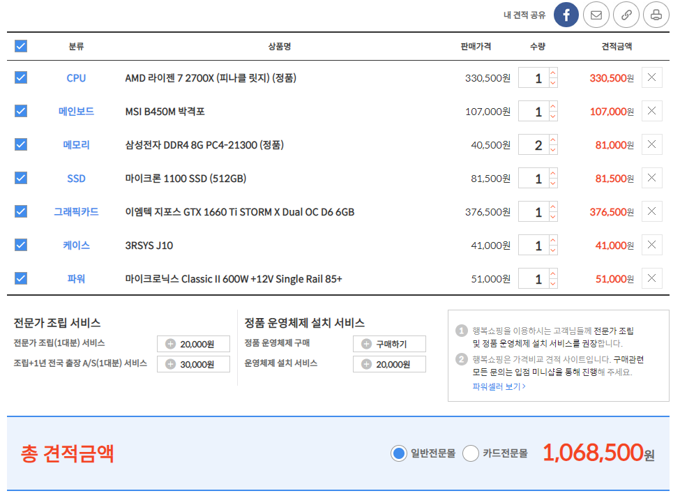This screenshot has height=498, width=680.
Task: Remove the CPU row with X
Action: click(x=651, y=77)
